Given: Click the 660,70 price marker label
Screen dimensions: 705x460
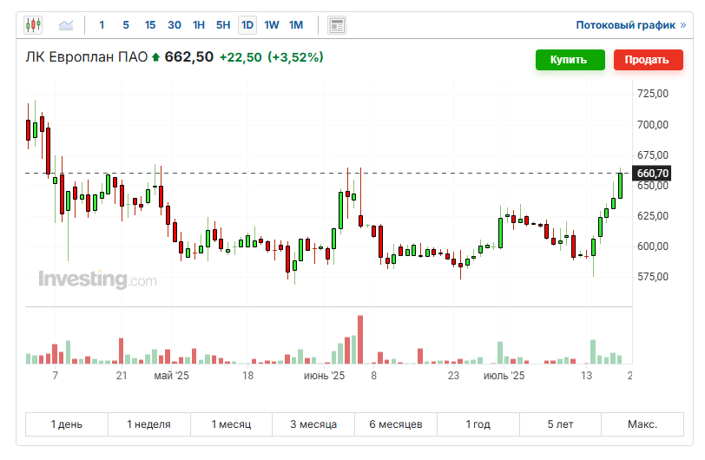Looking at the screenshot, I should [652, 173].
